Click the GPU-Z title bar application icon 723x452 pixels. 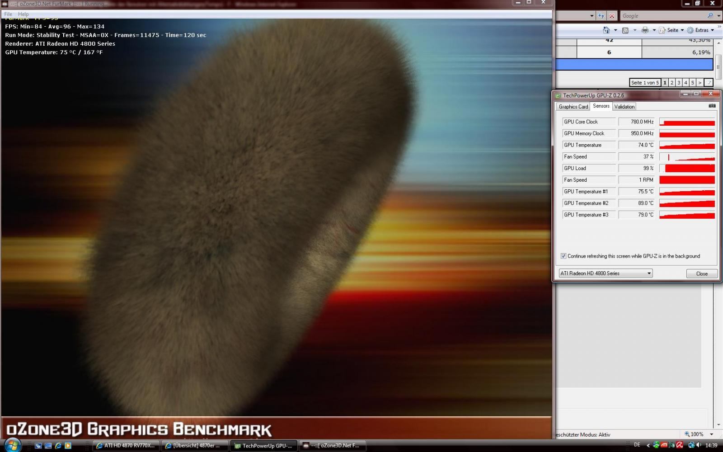click(558, 95)
